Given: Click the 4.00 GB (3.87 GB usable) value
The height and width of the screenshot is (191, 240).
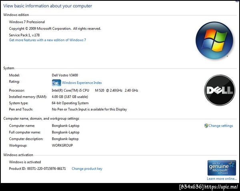Looking at the screenshot, I should pos(70,97).
